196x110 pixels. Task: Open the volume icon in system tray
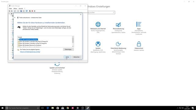[x=183, y=108]
